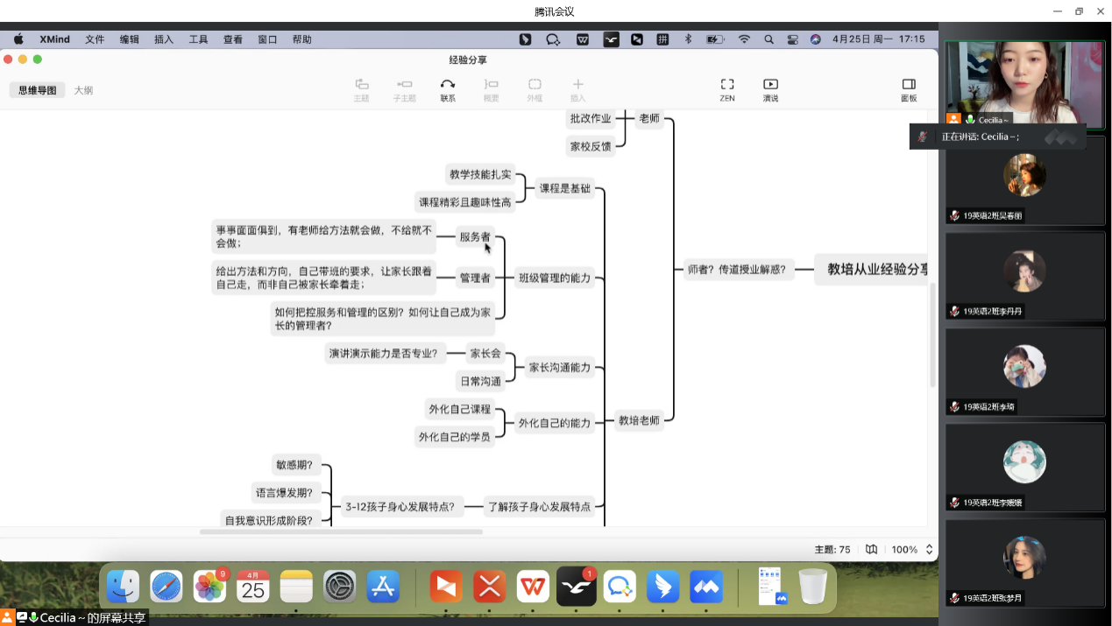Select the 班级管理的能力 topic node

tap(555, 278)
